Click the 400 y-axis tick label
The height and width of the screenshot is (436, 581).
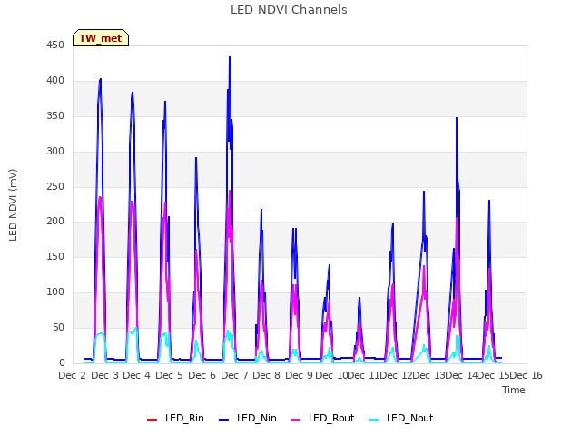pyautogui.click(x=55, y=81)
